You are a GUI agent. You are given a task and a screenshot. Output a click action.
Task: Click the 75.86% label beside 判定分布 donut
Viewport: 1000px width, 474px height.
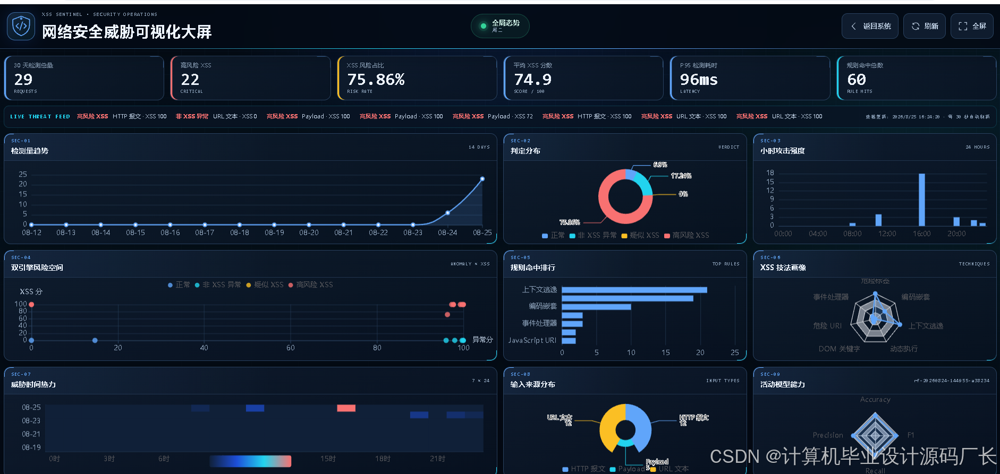tap(570, 222)
